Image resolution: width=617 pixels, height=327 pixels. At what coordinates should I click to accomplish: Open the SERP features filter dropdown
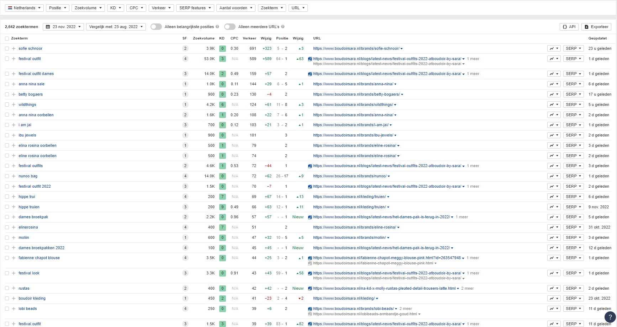coord(195,8)
